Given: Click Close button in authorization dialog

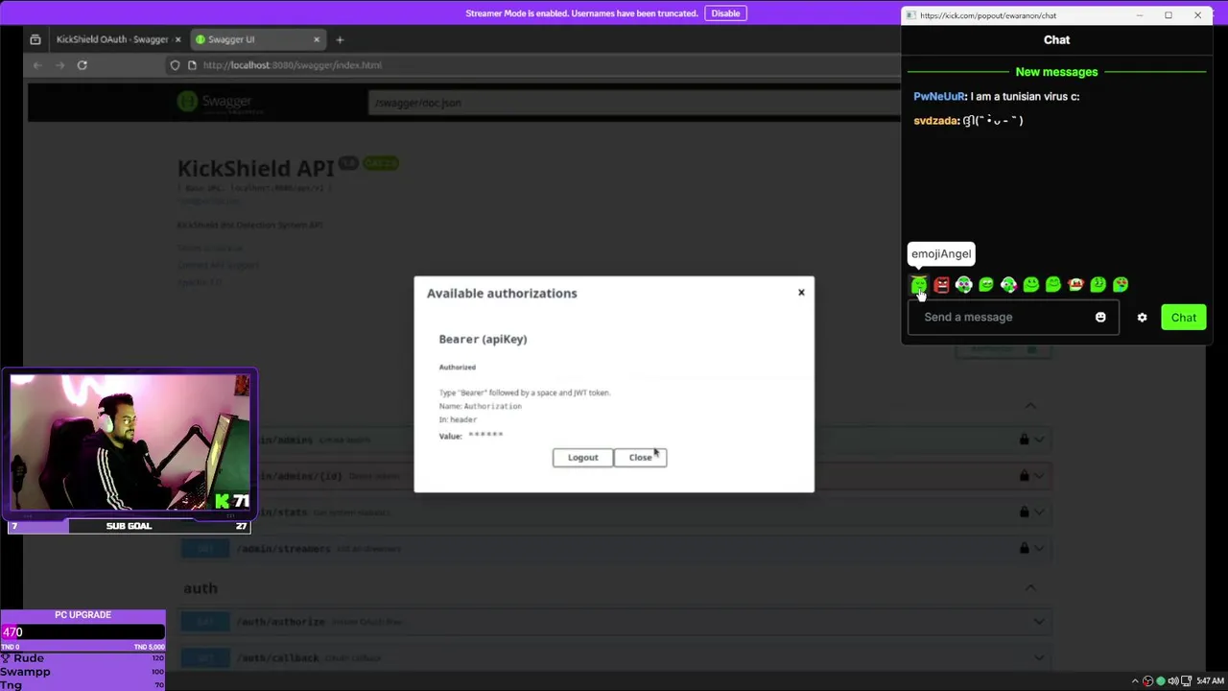Looking at the screenshot, I should click(640, 458).
